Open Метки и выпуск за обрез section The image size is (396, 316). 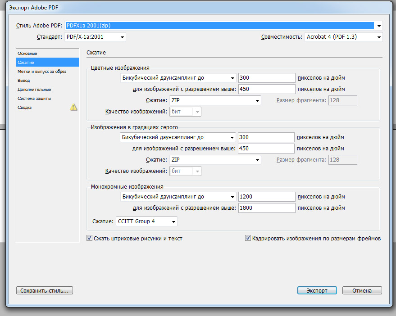[x=47, y=72]
